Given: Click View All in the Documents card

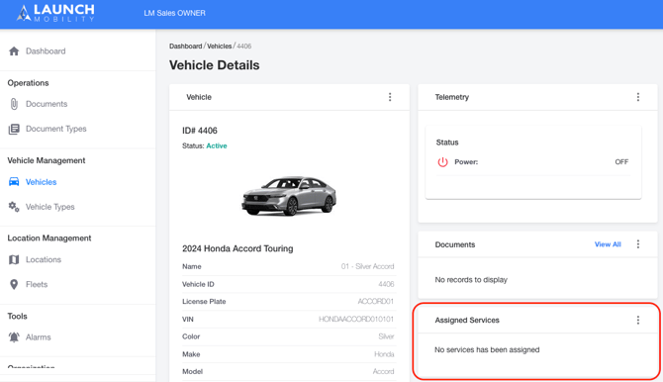Looking at the screenshot, I should (x=608, y=244).
